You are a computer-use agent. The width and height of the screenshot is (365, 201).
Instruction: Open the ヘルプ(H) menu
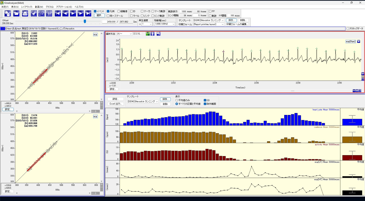coord(79,7)
